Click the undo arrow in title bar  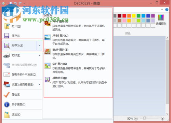[x=15, y=3]
